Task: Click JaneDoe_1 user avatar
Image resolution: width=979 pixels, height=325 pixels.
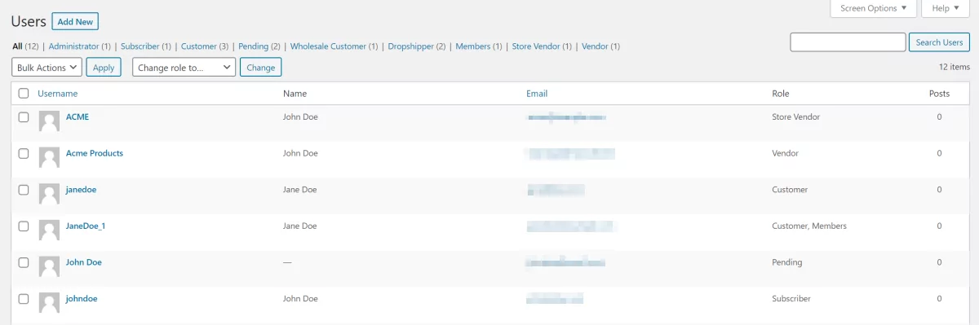Action: (x=49, y=231)
